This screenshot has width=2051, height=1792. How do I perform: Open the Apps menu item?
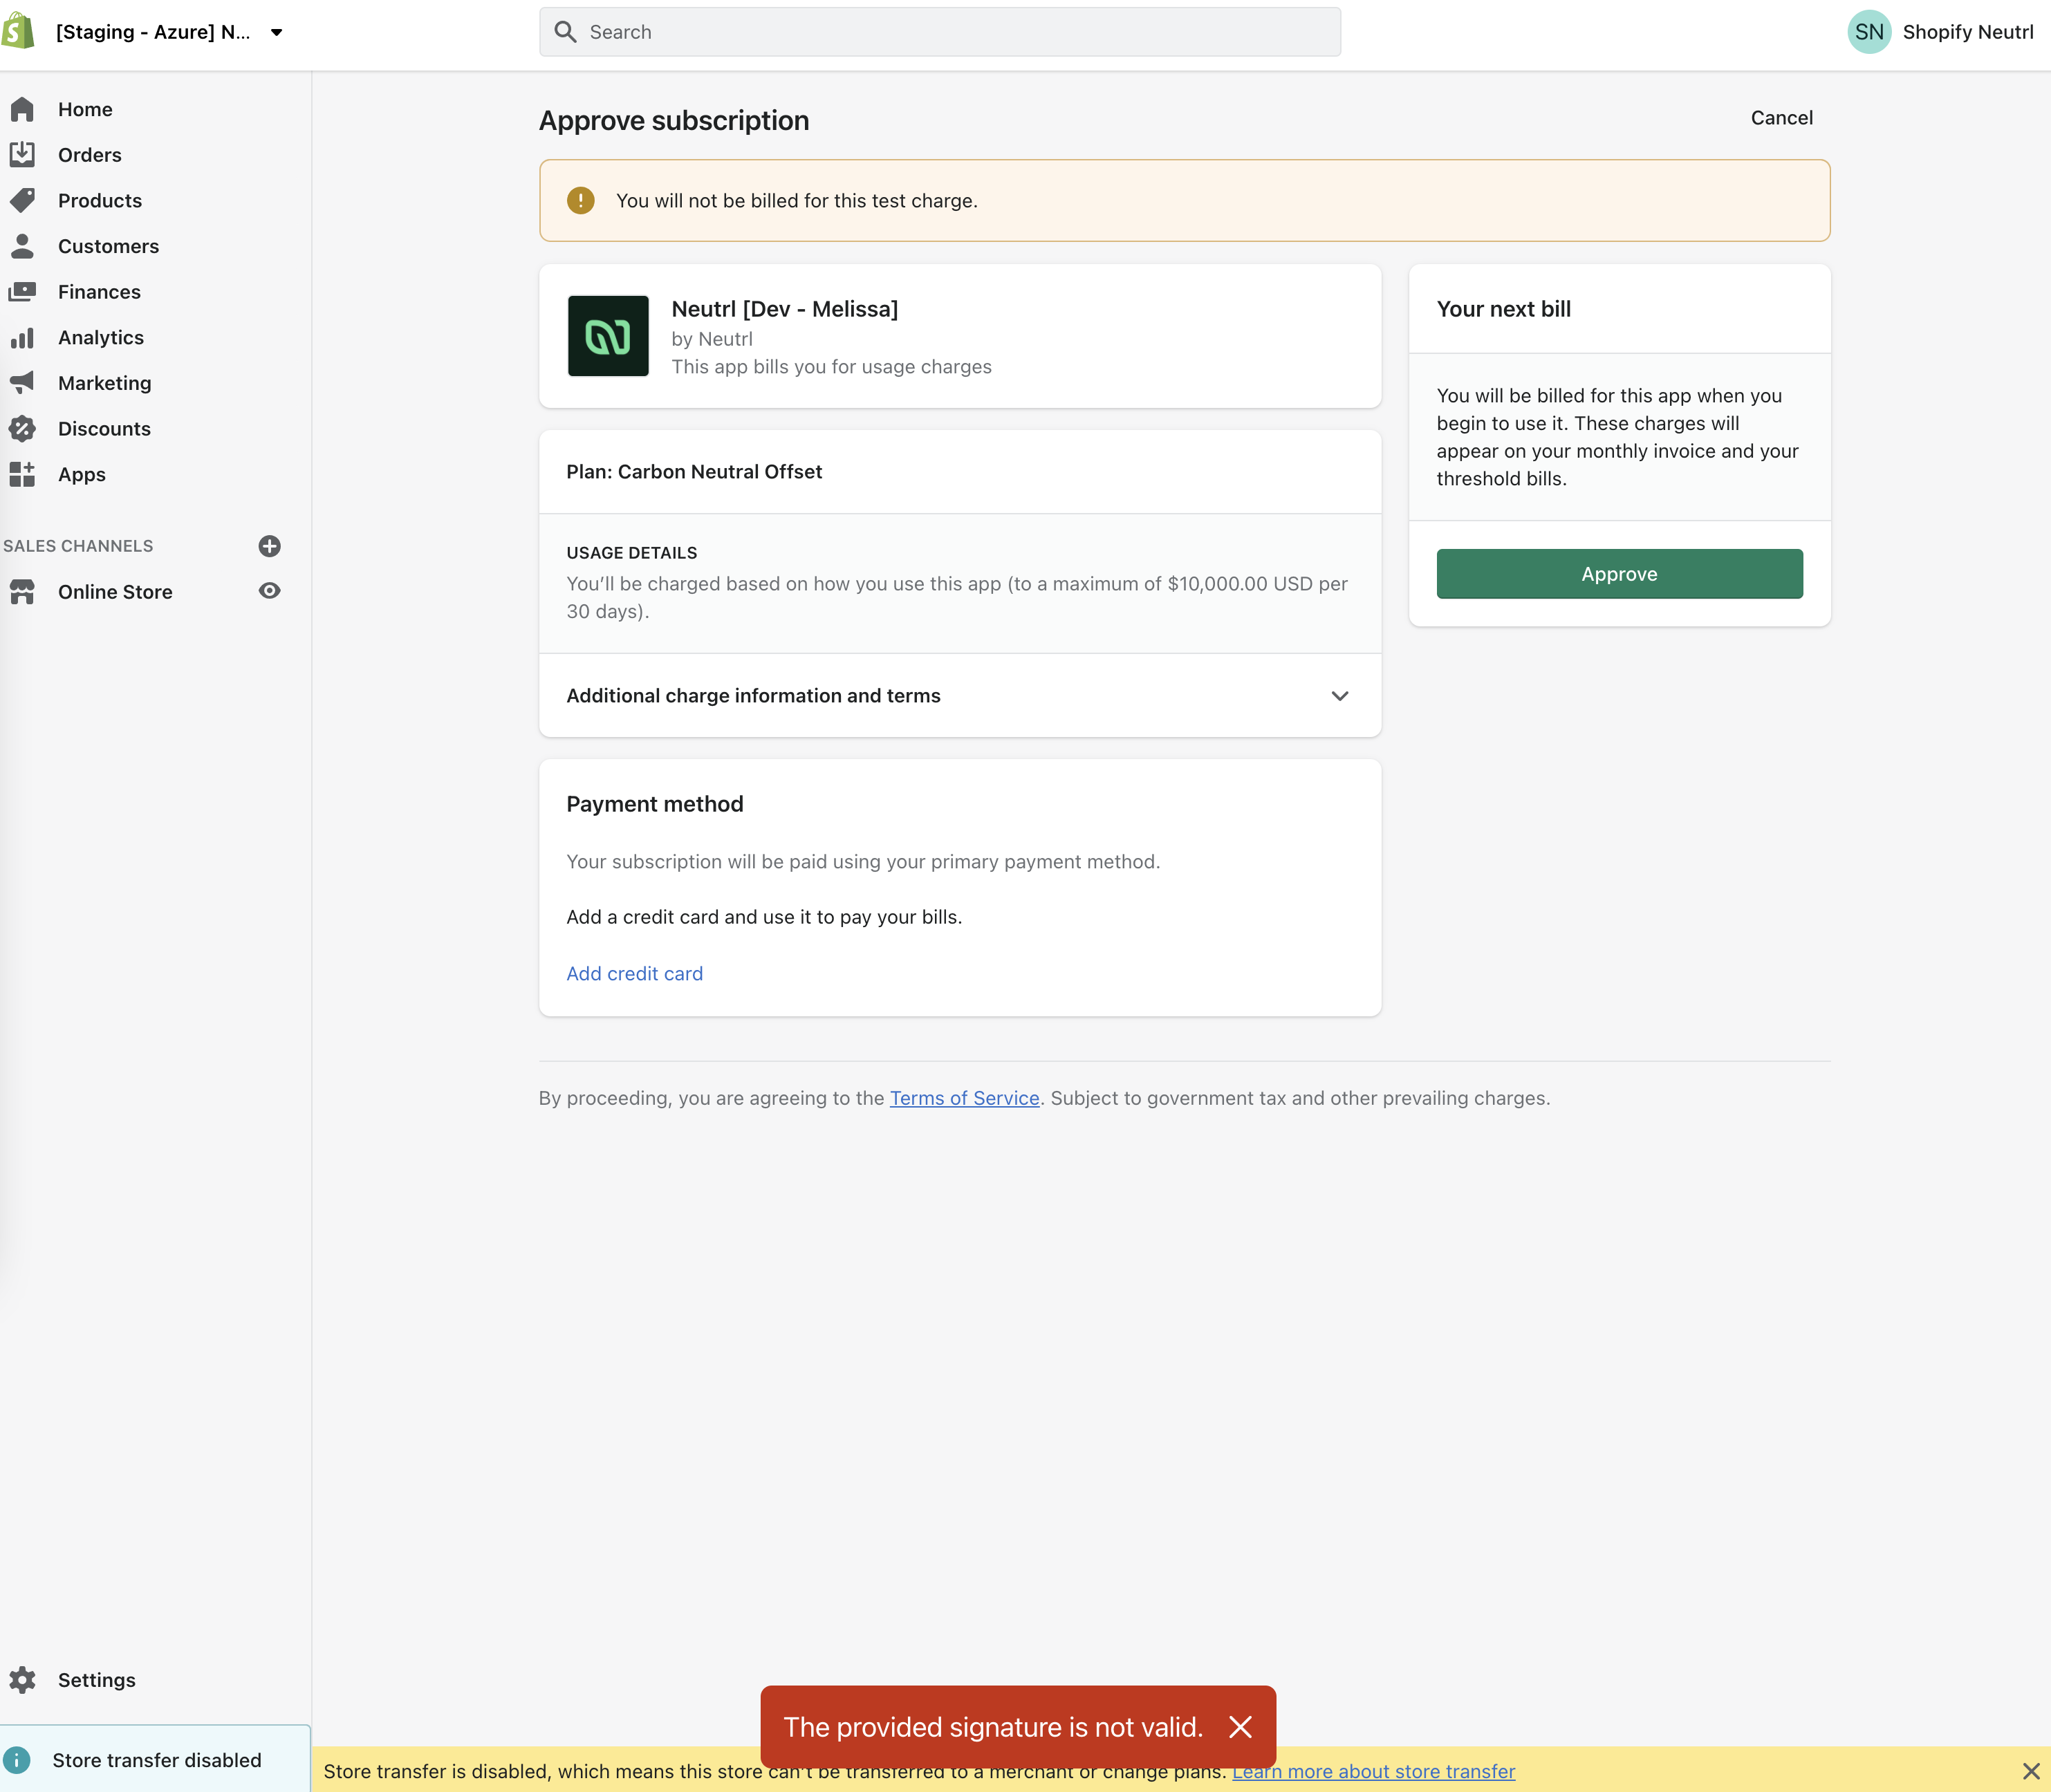pos(82,475)
